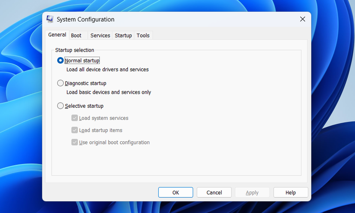Toggle Load startup items checkbox

74,130
